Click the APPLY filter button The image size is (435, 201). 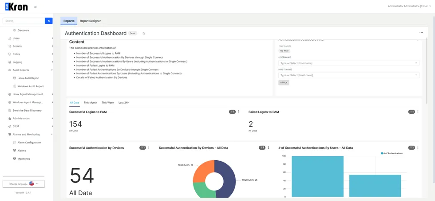click(284, 82)
